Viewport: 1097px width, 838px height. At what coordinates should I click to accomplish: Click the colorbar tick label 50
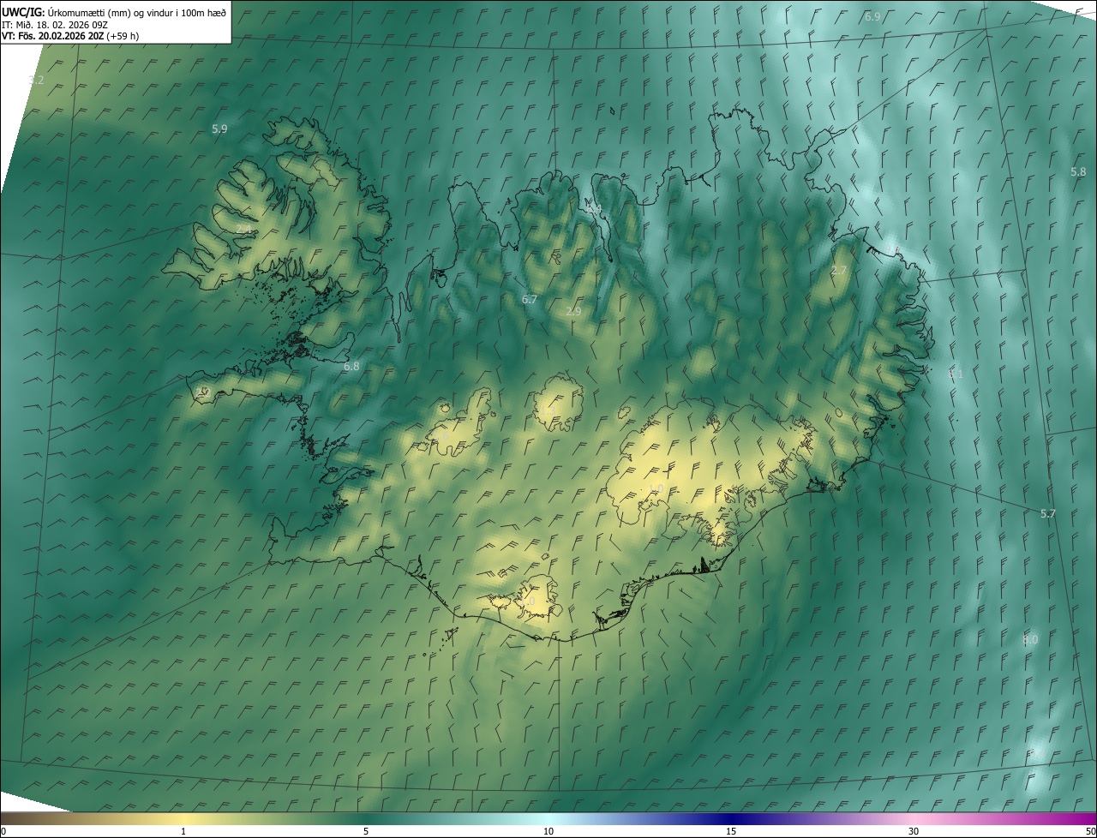click(x=1090, y=831)
